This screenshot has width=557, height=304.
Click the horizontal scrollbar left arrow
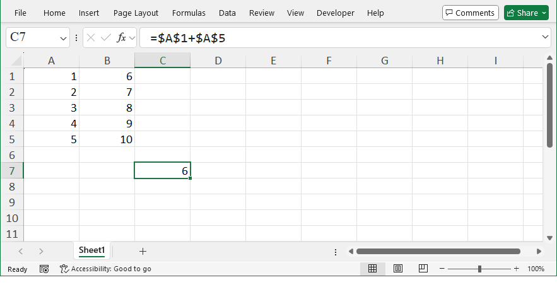coord(351,252)
